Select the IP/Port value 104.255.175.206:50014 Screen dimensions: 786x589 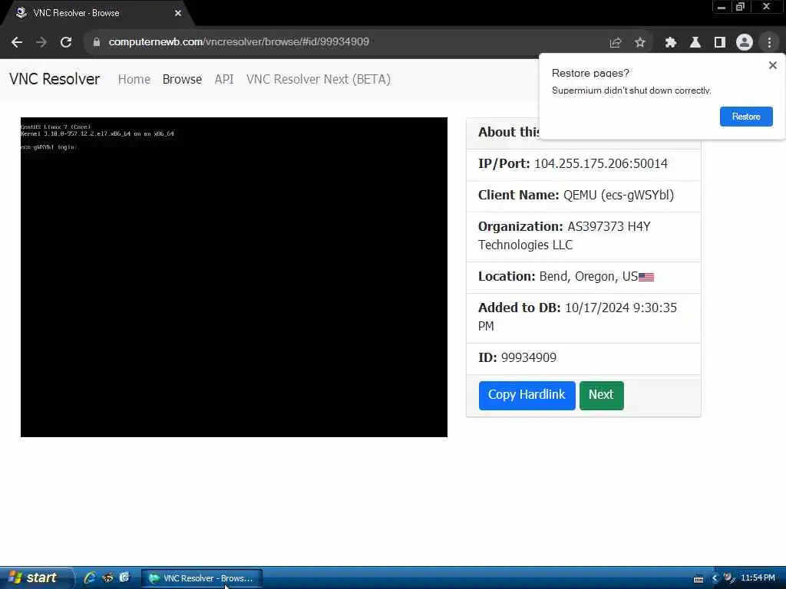click(x=600, y=164)
